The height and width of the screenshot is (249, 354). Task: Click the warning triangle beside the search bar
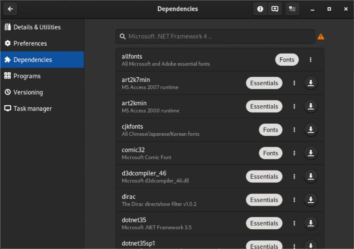click(x=321, y=36)
